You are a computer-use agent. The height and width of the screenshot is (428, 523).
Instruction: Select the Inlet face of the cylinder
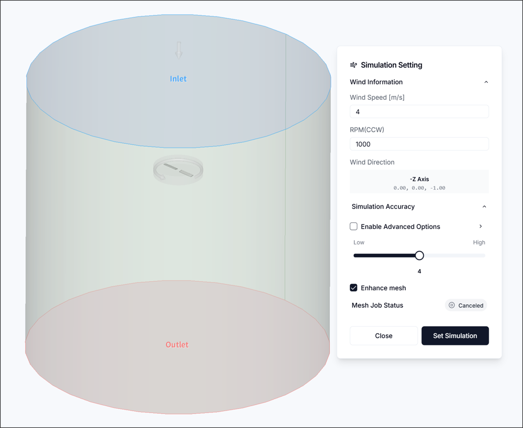[178, 79]
